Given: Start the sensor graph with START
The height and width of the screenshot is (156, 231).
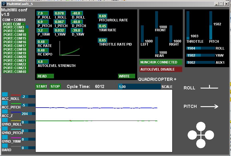Looking at the screenshot, I should pos(42,87).
